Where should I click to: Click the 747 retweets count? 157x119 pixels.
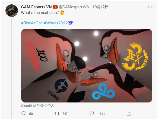(65, 114)
